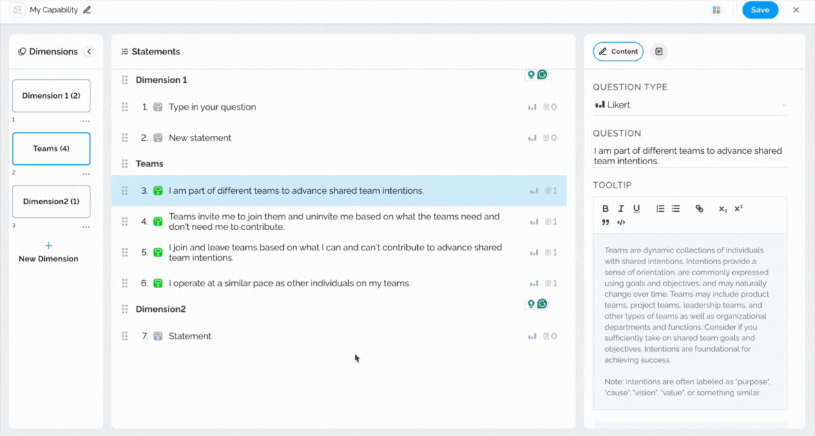Screen dimensions: 815x436
Task: Toggle the green status icon on statement 6
Action: (157, 284)
